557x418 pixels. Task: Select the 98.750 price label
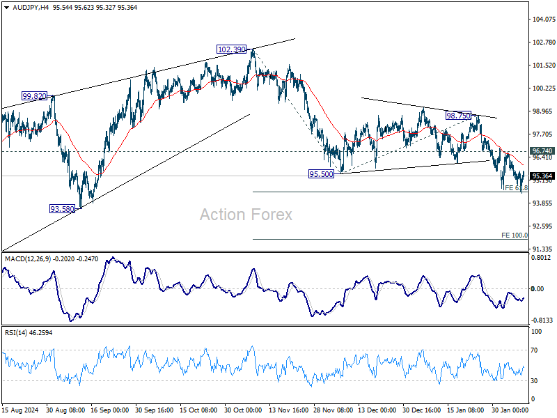pyautogui.click(x=458, y=116)
